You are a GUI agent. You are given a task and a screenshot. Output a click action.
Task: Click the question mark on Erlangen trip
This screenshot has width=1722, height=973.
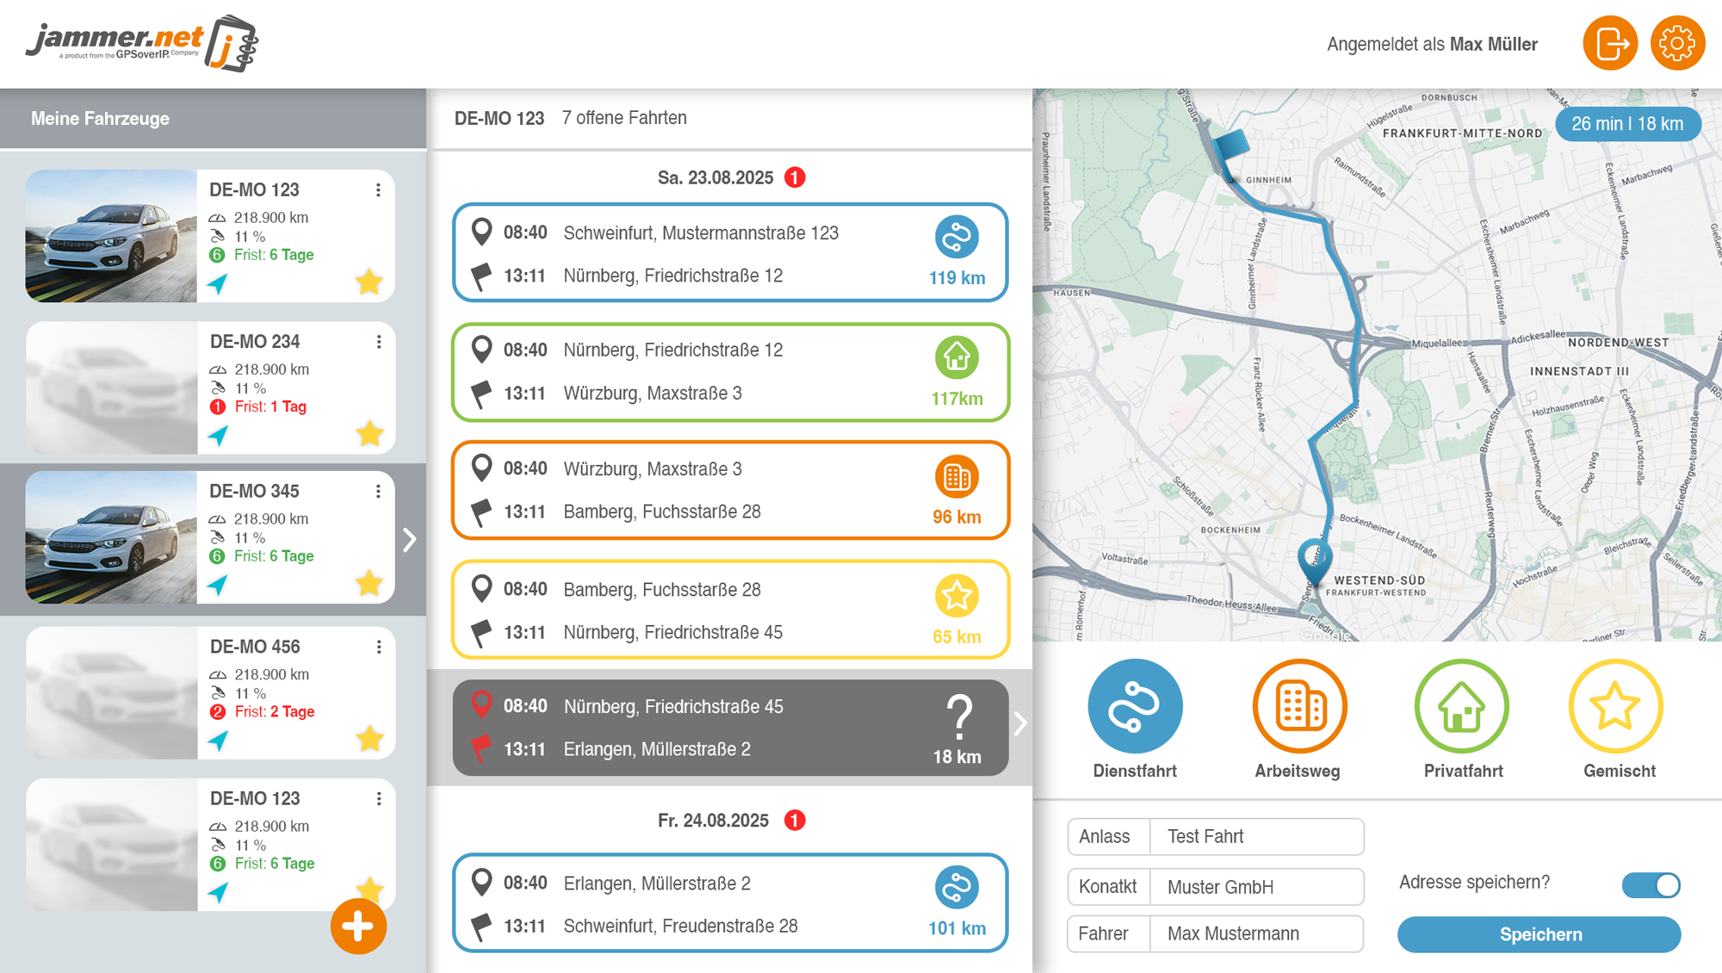pos(958,716)
